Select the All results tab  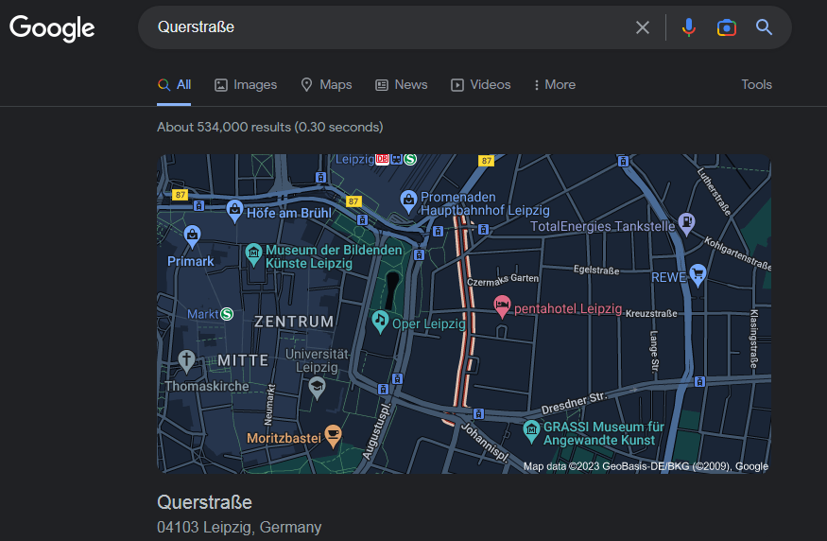coord(174,85)
